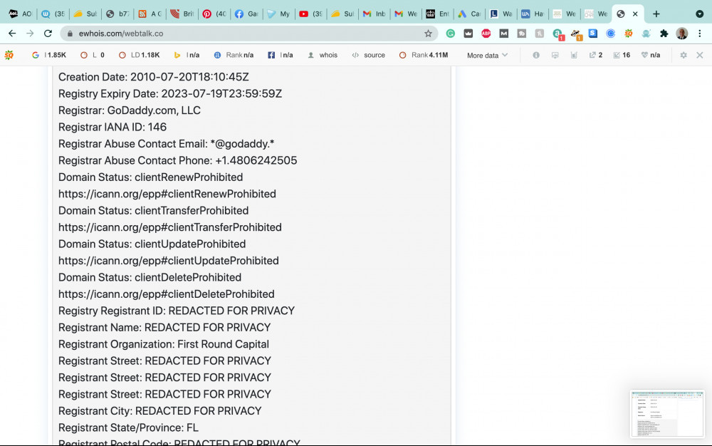
Task: Click the blue circular C extension icon
Action: [x=611, y=33]
